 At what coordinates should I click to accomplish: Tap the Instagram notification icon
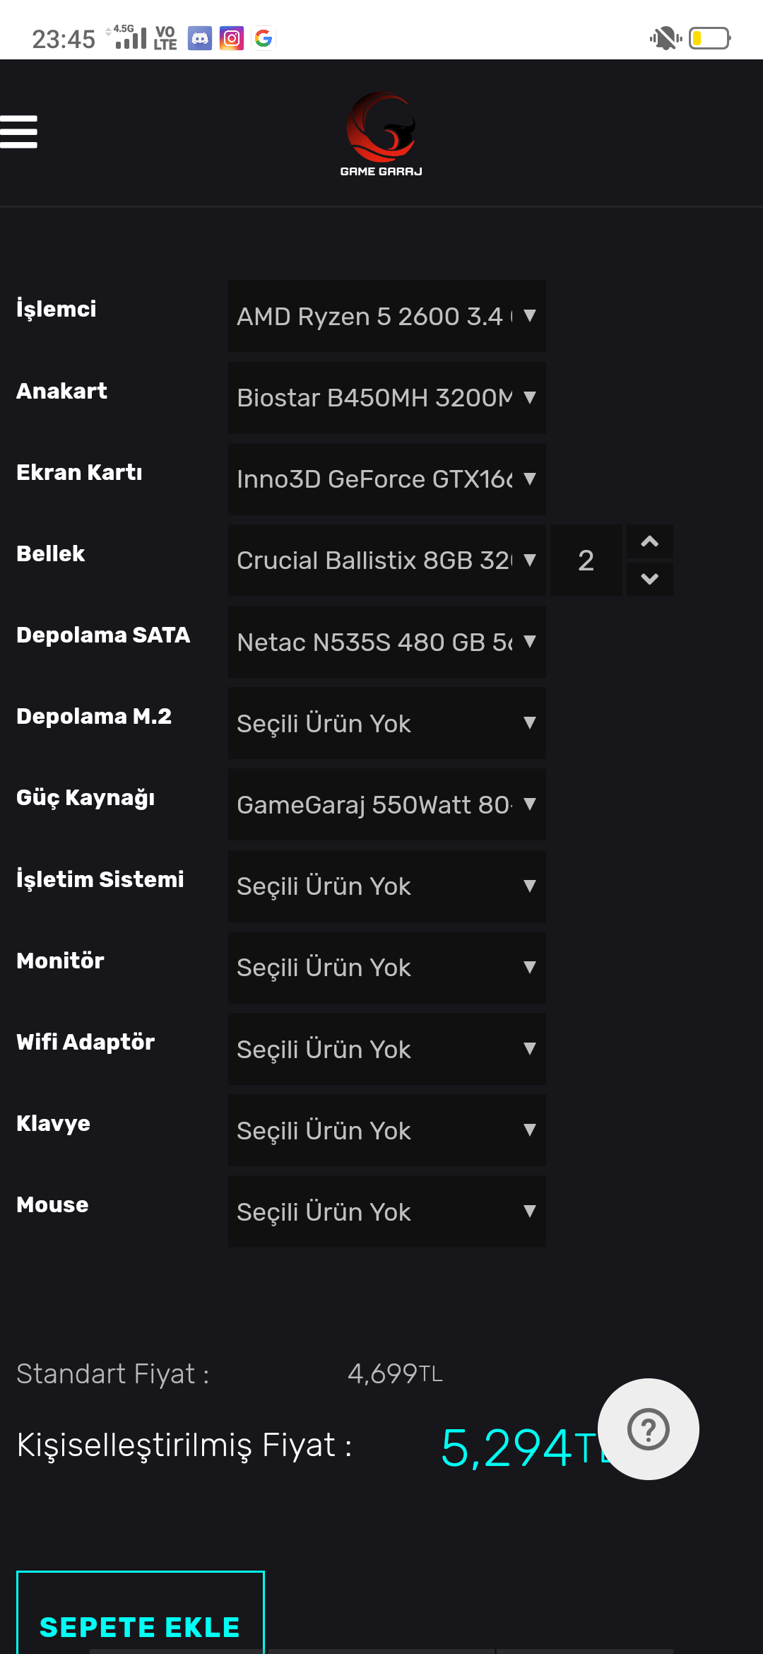[x=232, y=38]
